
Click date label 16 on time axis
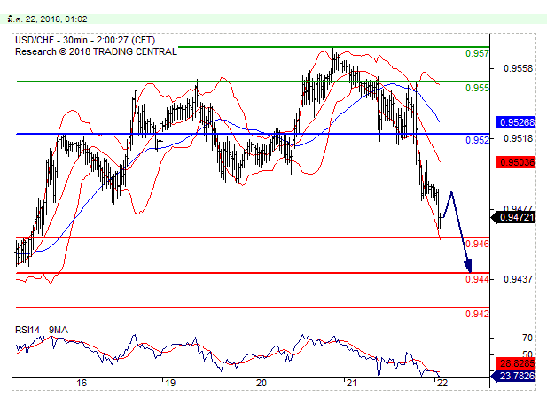[82, 384]
